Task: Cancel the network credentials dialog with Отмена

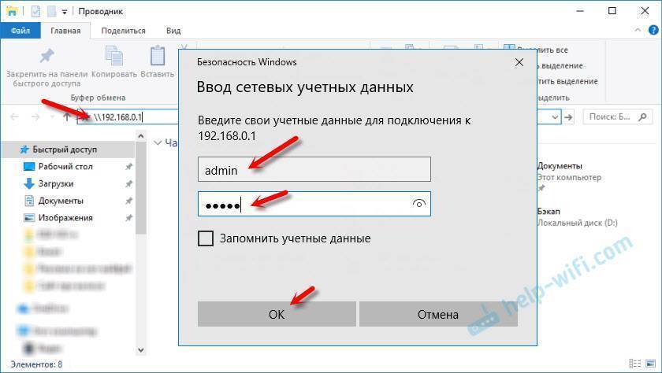Action: (438, 314)
